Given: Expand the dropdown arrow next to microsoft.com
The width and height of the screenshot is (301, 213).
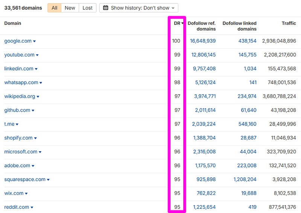Looking at the screenshot, I should click(x=40, y=152).
